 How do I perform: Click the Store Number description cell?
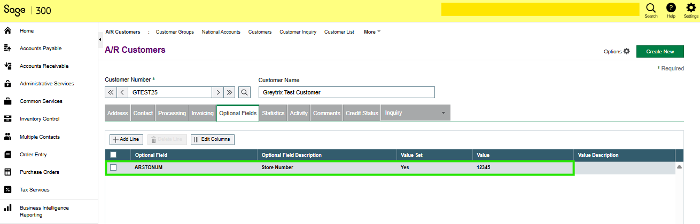point(327,167)
